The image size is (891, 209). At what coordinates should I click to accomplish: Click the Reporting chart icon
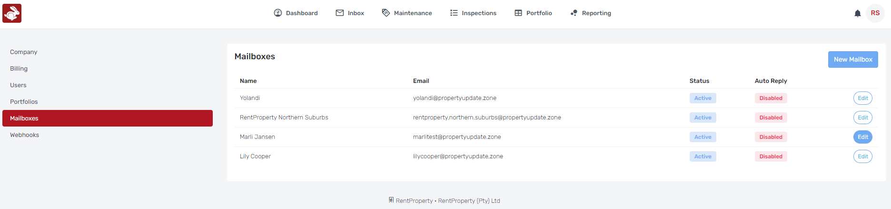[574, 13]
